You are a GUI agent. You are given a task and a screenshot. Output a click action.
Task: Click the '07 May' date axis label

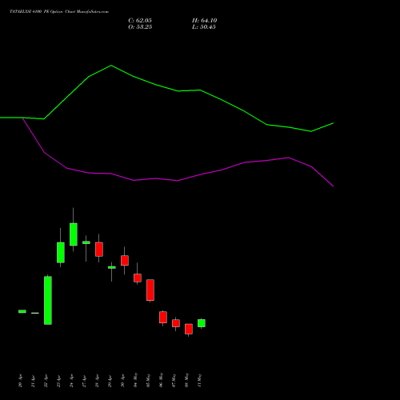(174, 380)
